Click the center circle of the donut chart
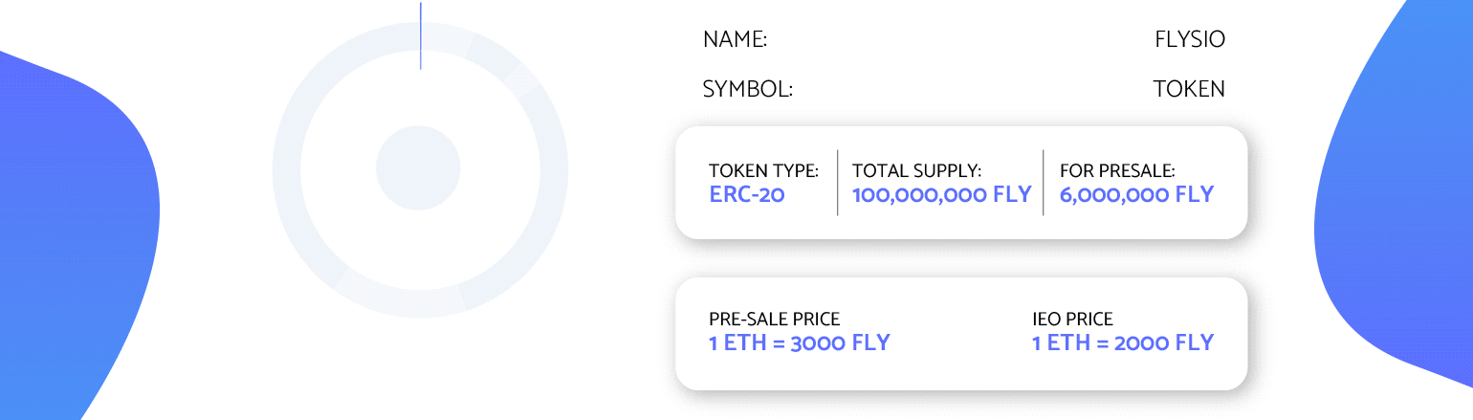This screenshot has height=420, width=1473. 420,168
